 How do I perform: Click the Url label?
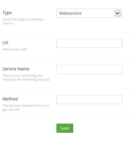(x=5, y=43)
